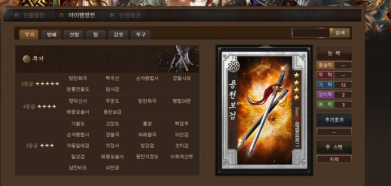This screenshot has height=186, width=391.
Task: Open the 청룡언월도 item link
Action: [78, 89]
